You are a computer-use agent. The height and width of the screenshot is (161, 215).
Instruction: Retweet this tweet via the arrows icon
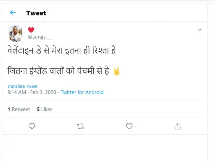pos(80,126)
